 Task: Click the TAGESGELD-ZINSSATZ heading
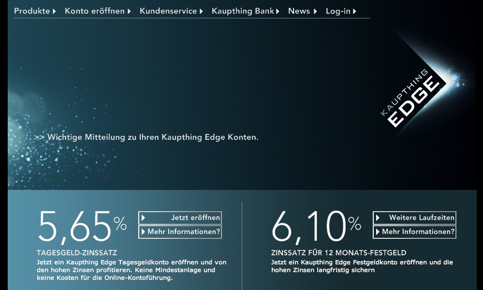(x=77, y=253)
